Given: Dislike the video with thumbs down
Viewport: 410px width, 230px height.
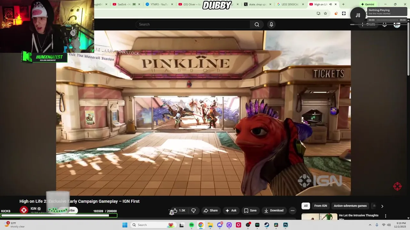Looking at the screenshot, I should (193, 211).
